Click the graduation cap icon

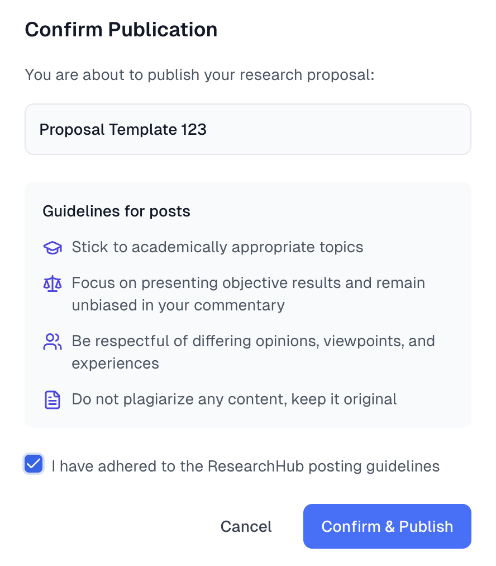(x=53, y=248)
